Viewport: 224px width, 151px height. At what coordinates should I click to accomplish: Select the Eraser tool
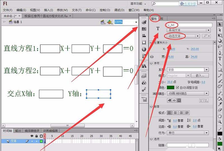click(220, 110)
